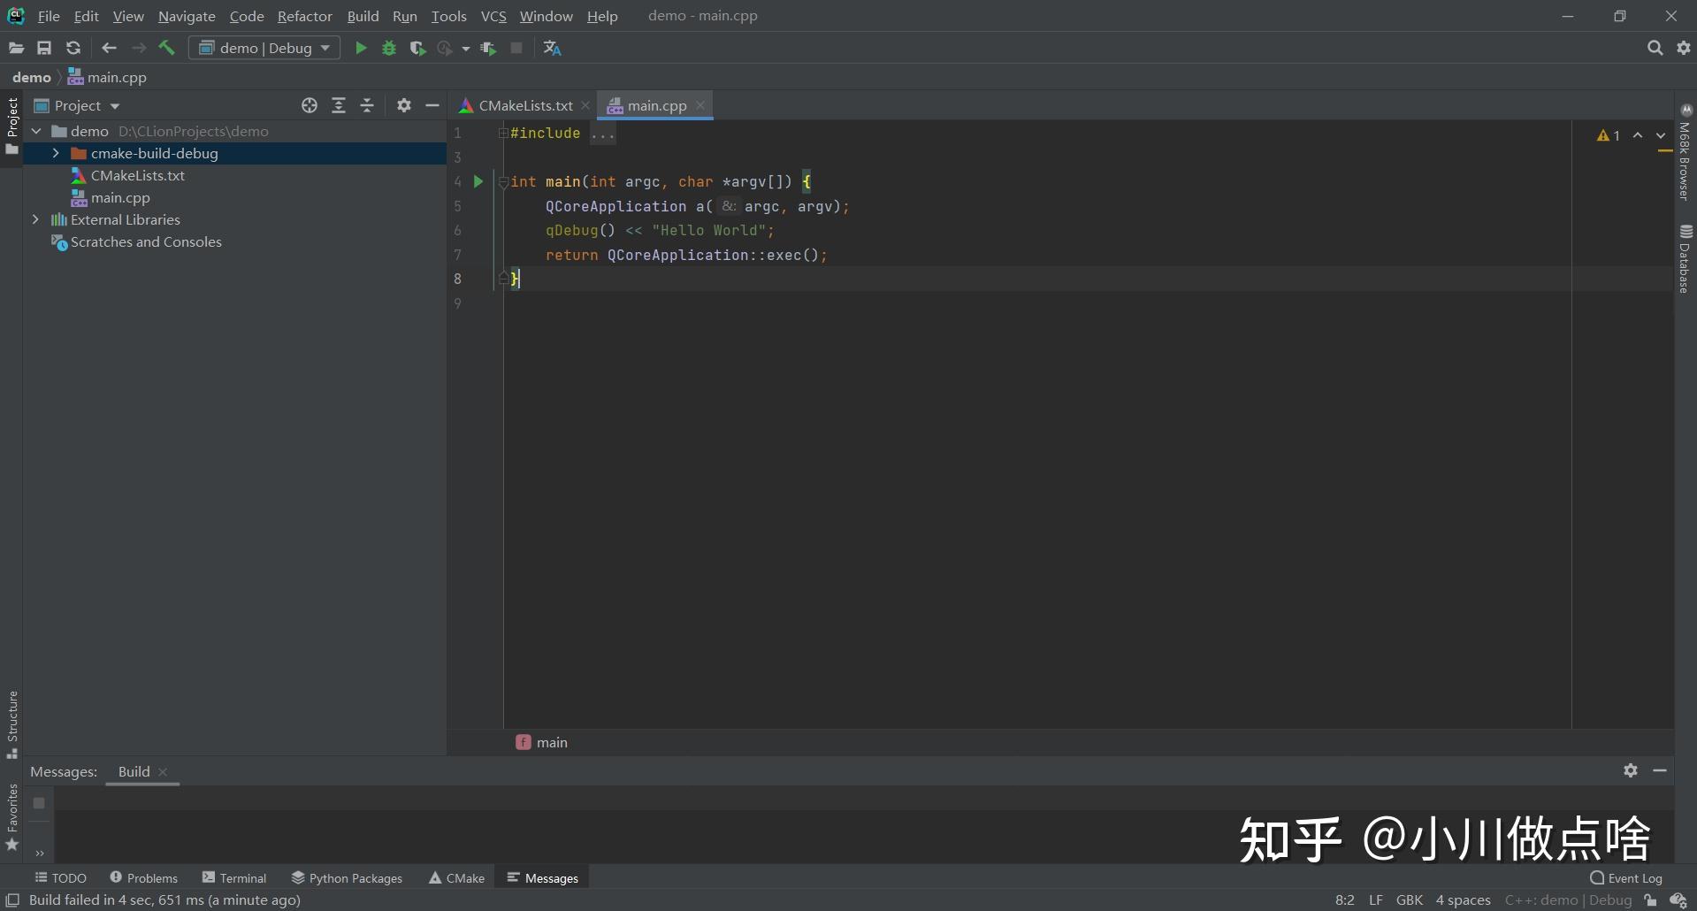Switch to the CMakeLists.txt editor tab
Screen dimensions: 1697x911
tap(524, 105)
